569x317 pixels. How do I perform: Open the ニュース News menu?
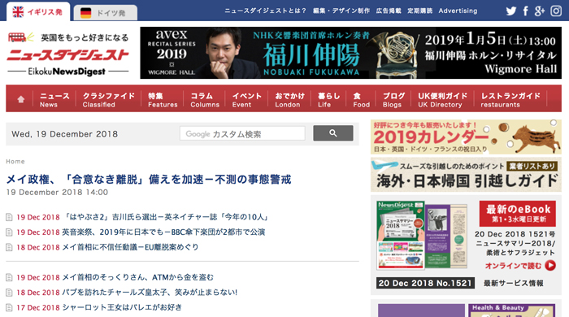pyautogui.click(x=54, y=99)
